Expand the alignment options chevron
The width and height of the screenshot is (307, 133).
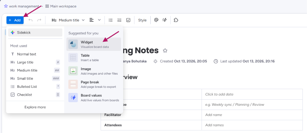[x=99, y=20]
